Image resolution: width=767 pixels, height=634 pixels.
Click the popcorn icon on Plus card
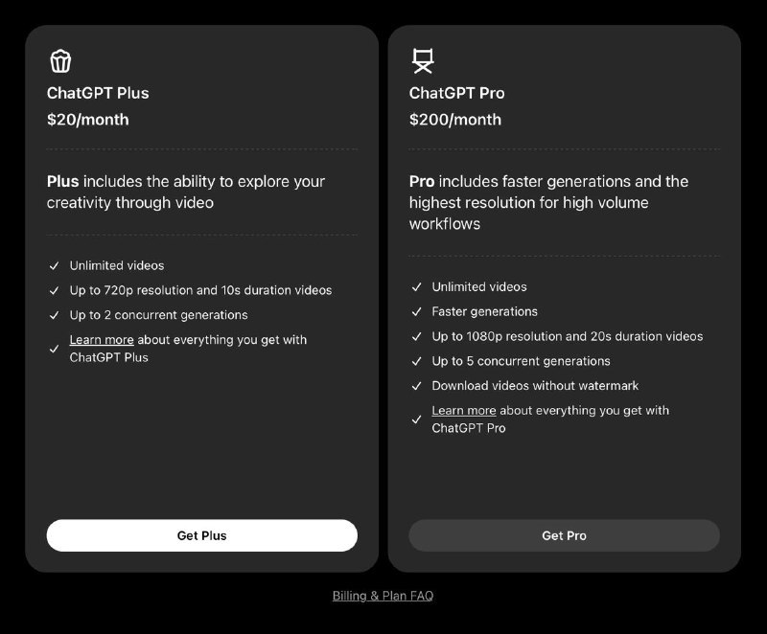coord(60,61)
